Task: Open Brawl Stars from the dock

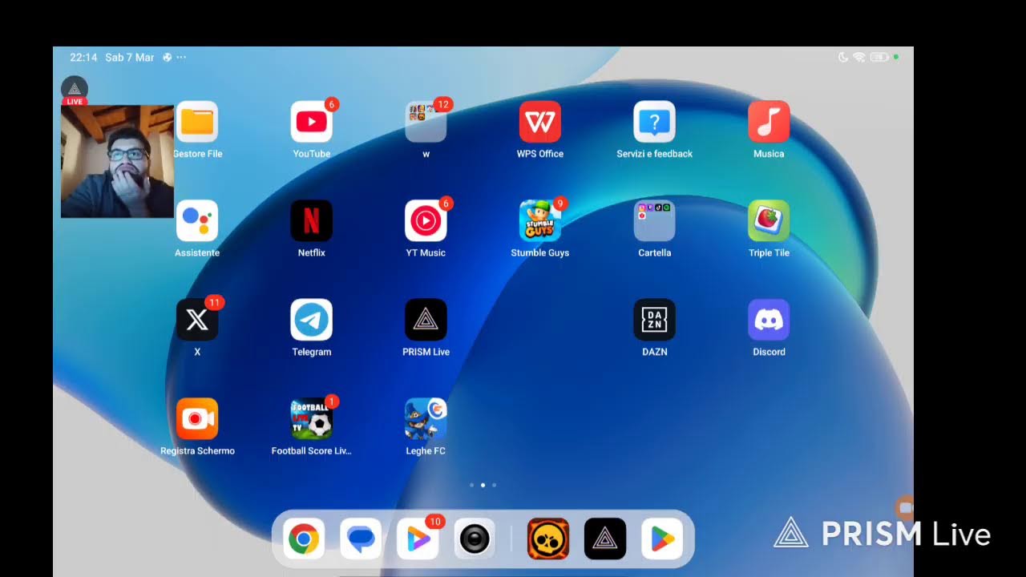Action: pos(548,539)
